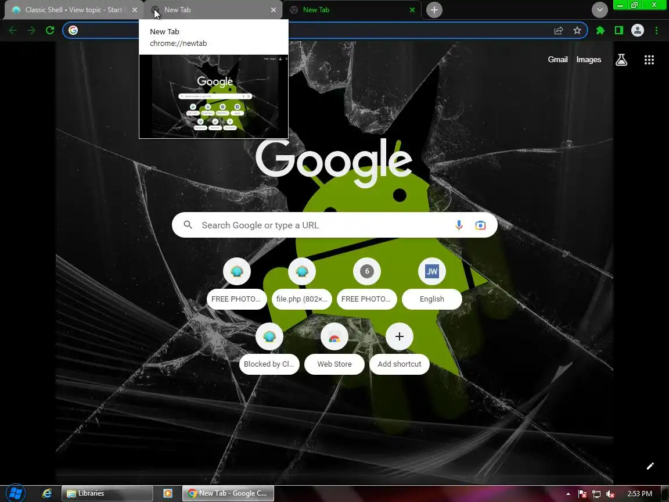Screen dimensions: 669x502
Task: Open the FREE PHOTO shortcut with the 6 icon
Action: pos(367,284)
